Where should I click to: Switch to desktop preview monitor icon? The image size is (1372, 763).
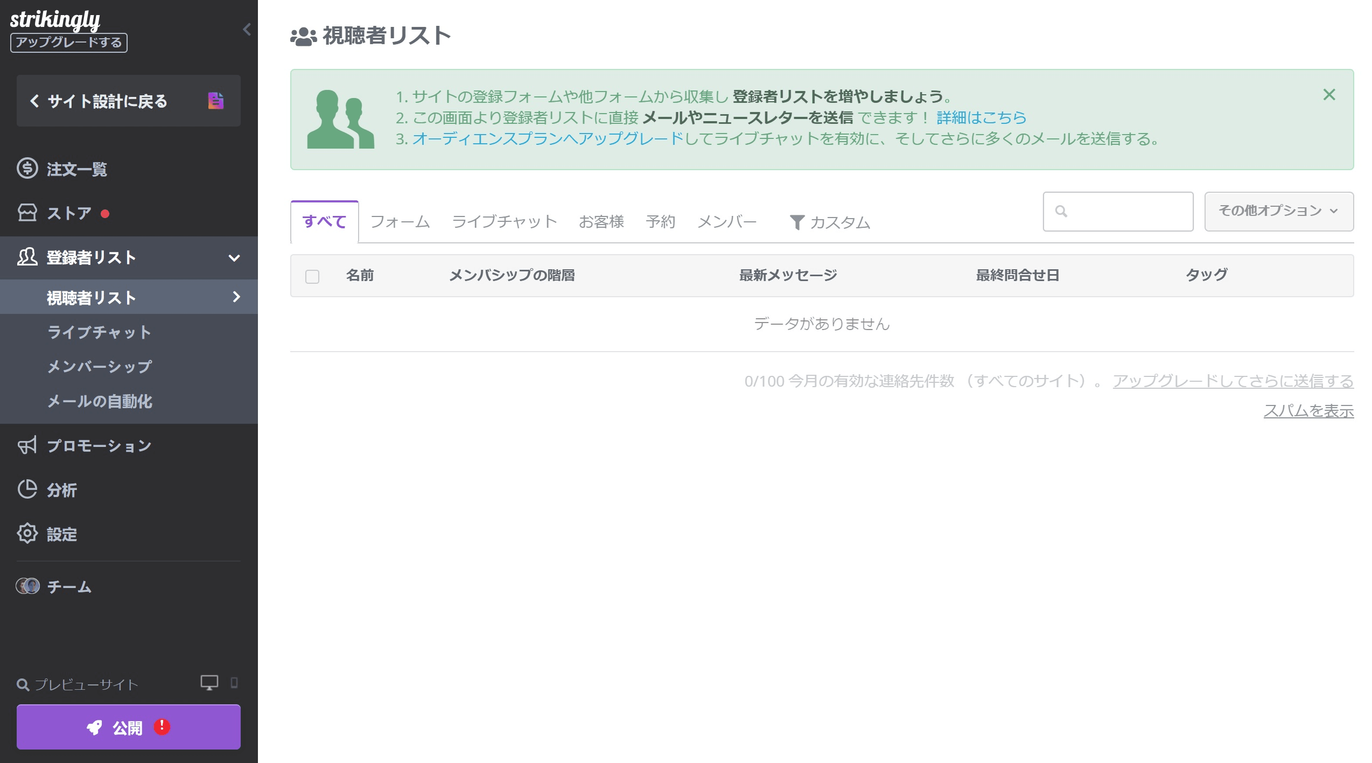pyautogui.click(x=209, y=683)
